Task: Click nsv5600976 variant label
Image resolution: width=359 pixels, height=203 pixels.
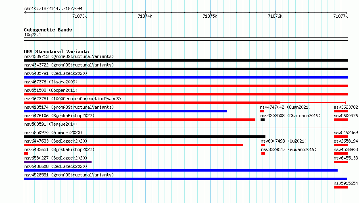Action: point(346,116)
